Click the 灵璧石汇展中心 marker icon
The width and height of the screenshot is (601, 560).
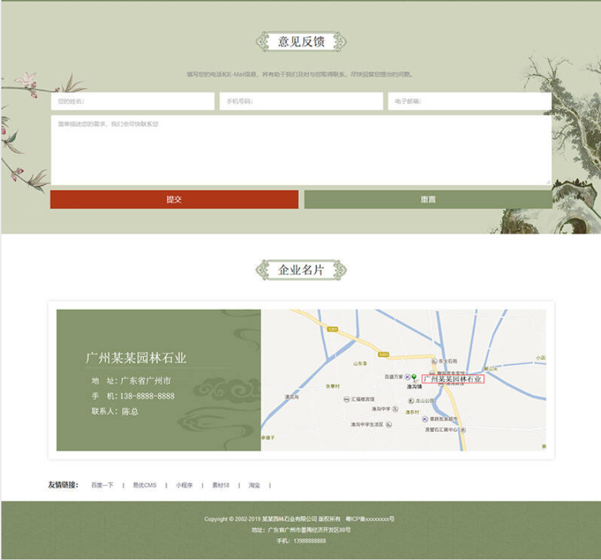coord(463,431)
